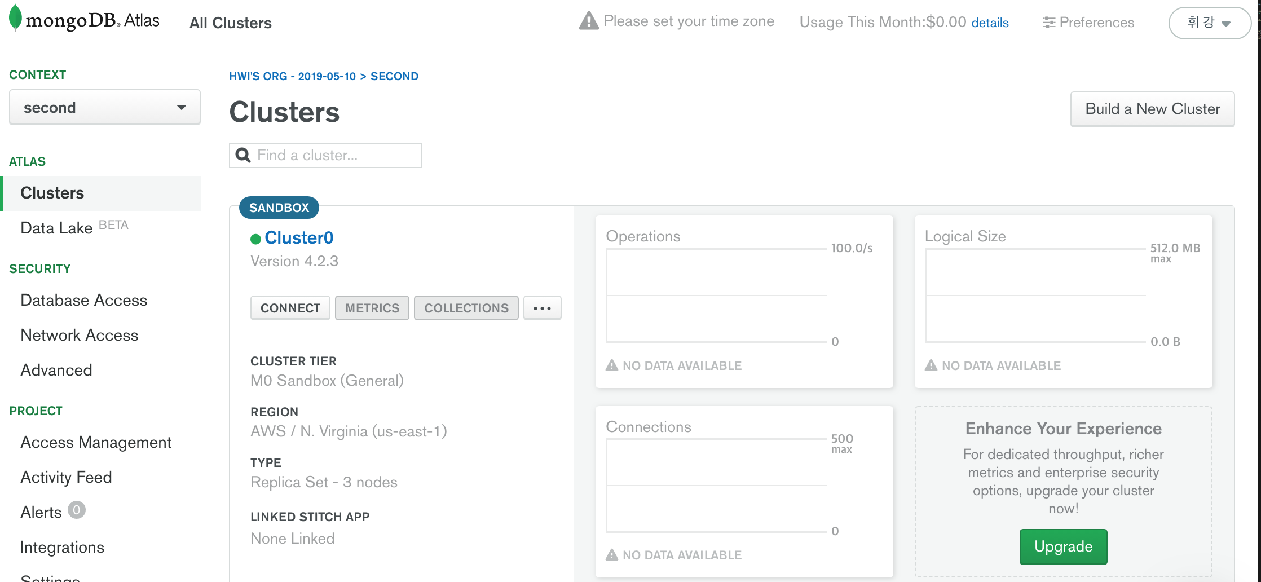Click the All Clusters link in header
Screen dimensions: 1261x582
231,23
